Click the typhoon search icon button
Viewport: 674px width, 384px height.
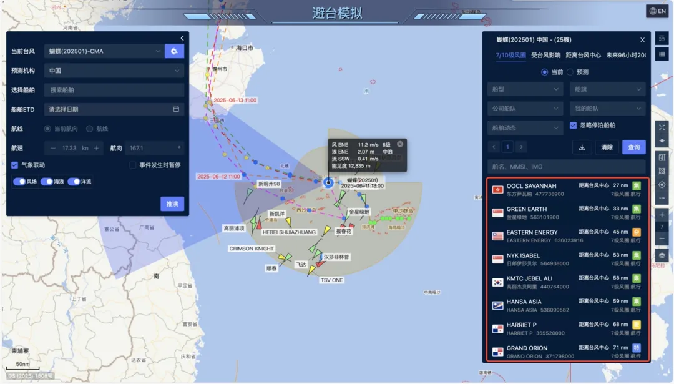coord(174,51)
